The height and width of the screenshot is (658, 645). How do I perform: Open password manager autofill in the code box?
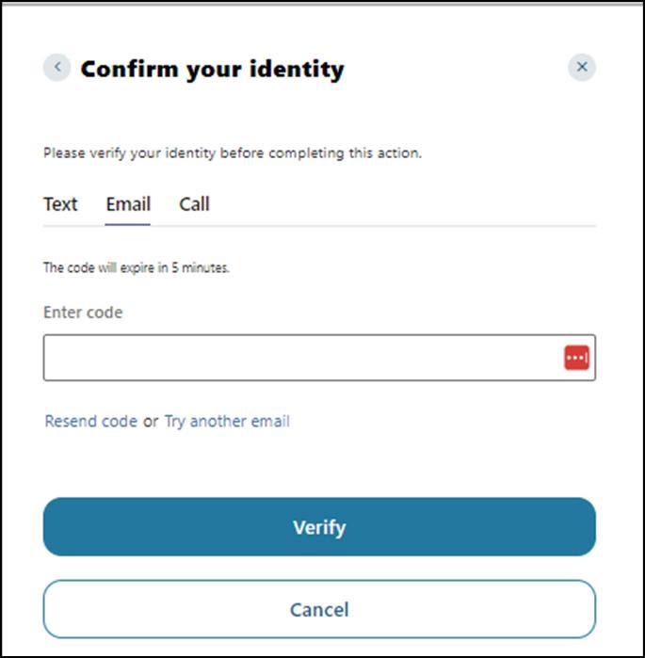tap(576, 358)
